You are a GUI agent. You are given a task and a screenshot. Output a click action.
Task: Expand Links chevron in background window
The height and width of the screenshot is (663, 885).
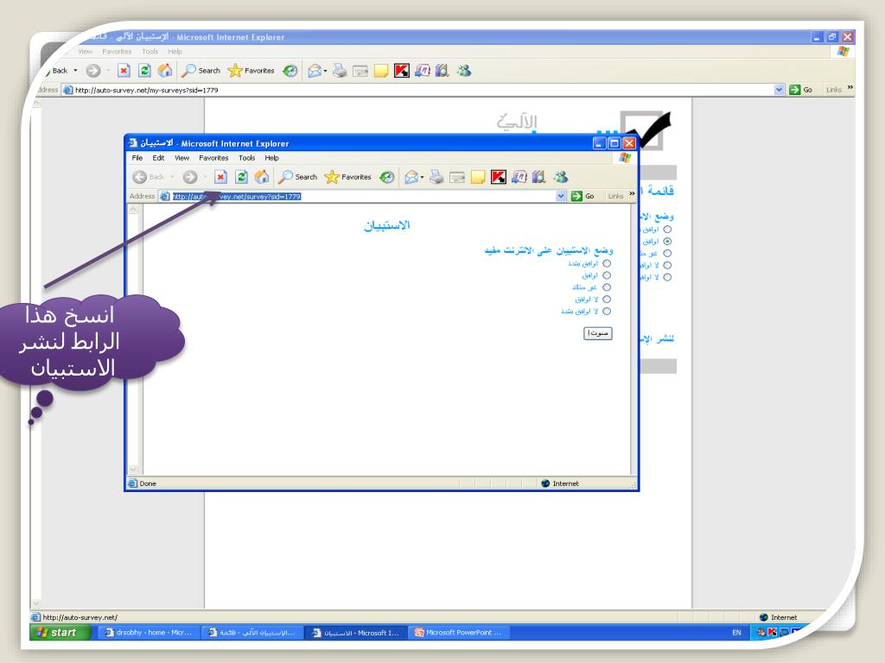point(850,87)
